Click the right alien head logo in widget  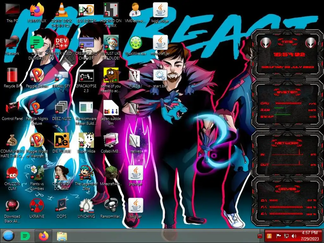(x=310, y=43)
